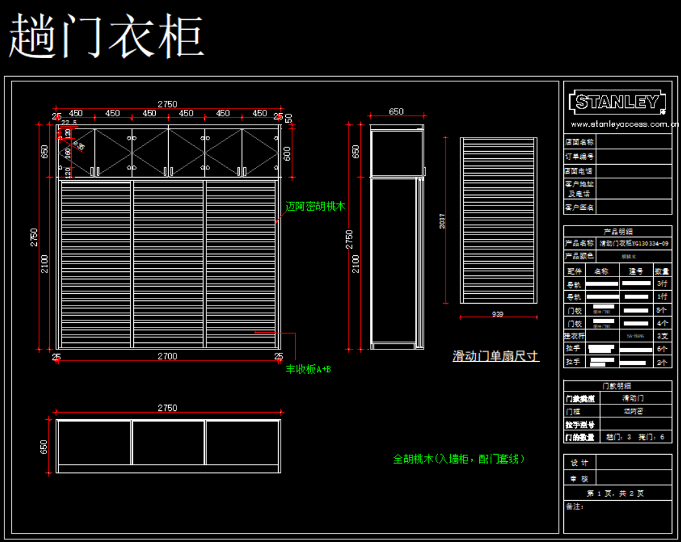Pick the 939 door width dimension text

(x=497, y=314)
